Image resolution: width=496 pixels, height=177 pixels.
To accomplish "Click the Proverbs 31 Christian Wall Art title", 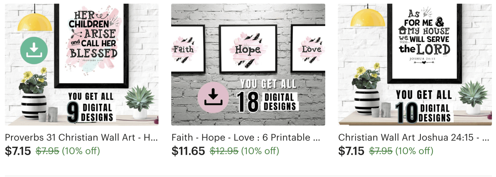I will [x=81, y=138].
